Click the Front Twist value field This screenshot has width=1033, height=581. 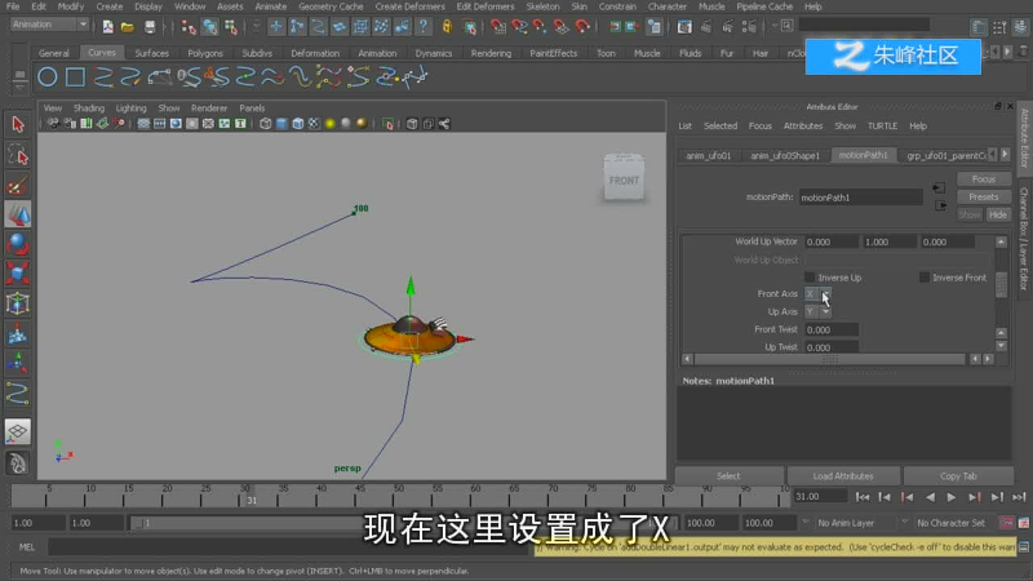tap(831, 329)
